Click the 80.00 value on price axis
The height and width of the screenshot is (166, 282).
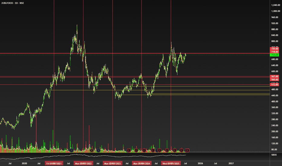tap(274, 149)
